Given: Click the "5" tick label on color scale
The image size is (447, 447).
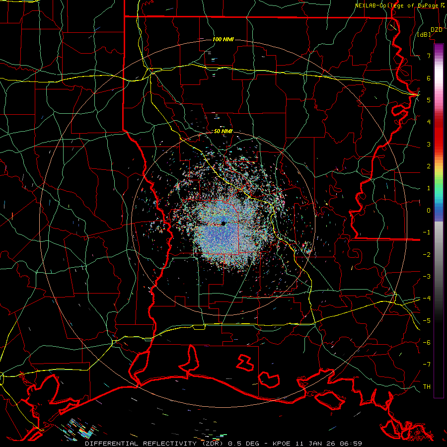Looking at the screenshot, I should (429, 100).
